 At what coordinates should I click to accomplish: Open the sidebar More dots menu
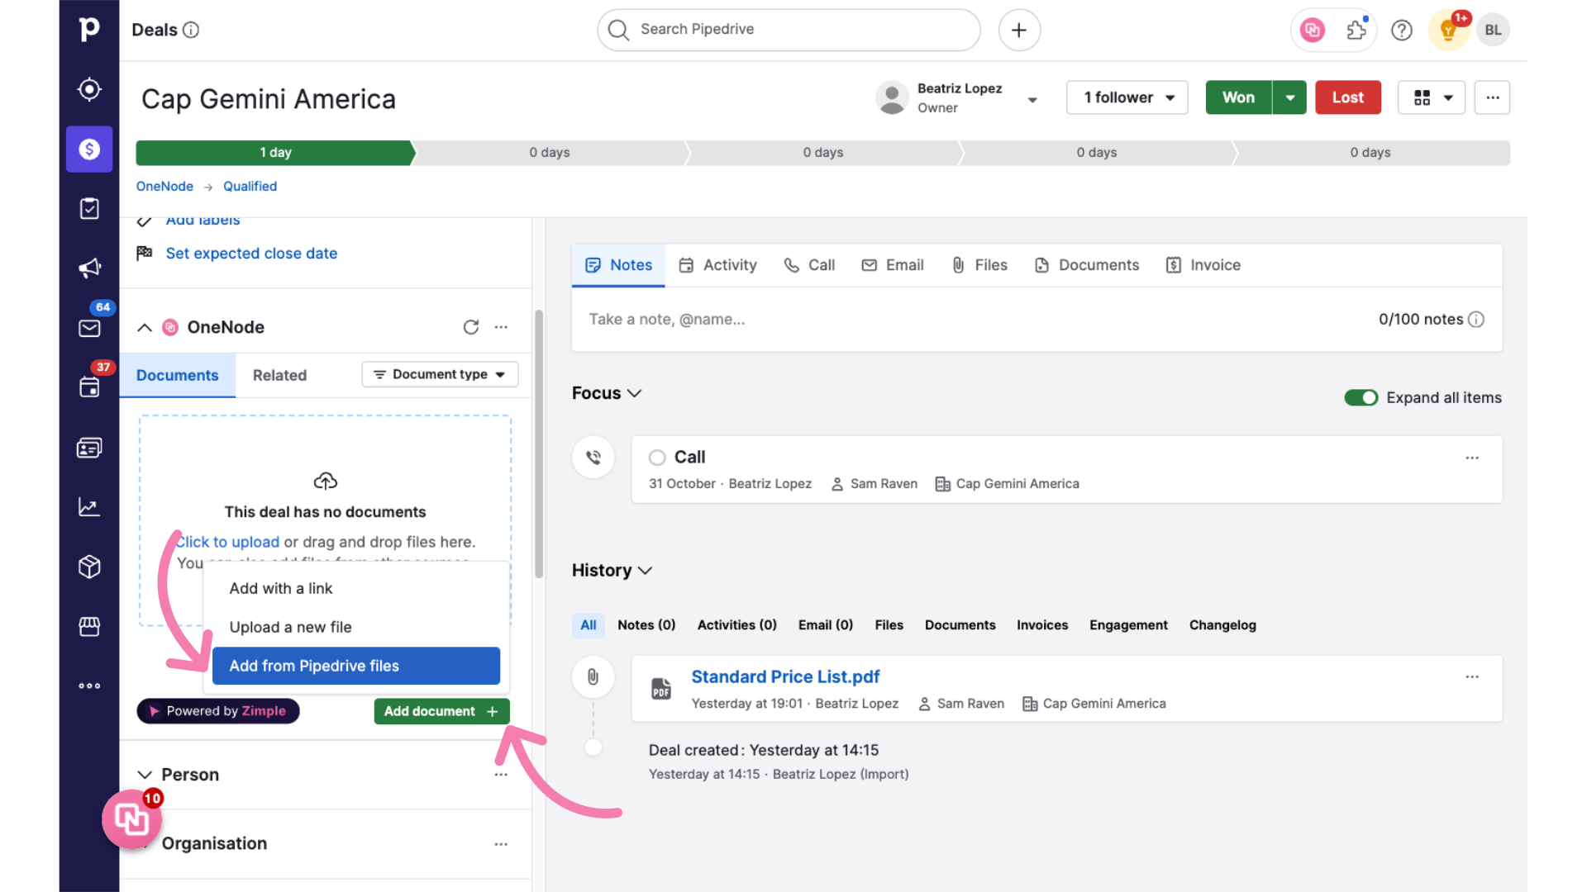coord(89,686)
